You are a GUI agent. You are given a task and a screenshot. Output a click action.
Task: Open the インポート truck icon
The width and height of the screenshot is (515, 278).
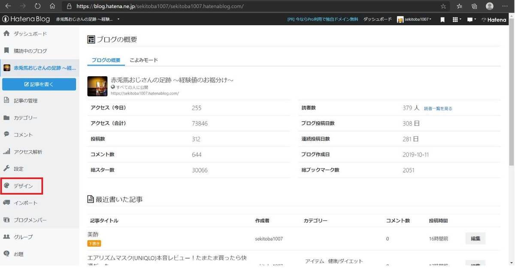coord(6,203)
